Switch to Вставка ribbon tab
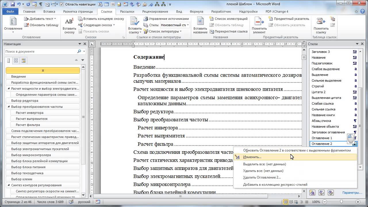The image size is (368, 207). (x=49, y=11)
